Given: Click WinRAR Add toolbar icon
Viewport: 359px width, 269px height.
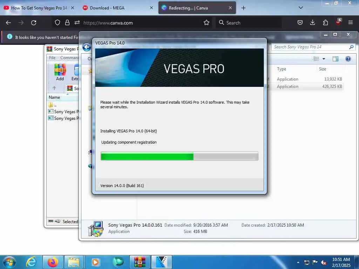Looking at the screenshot, I should point(60,73).
